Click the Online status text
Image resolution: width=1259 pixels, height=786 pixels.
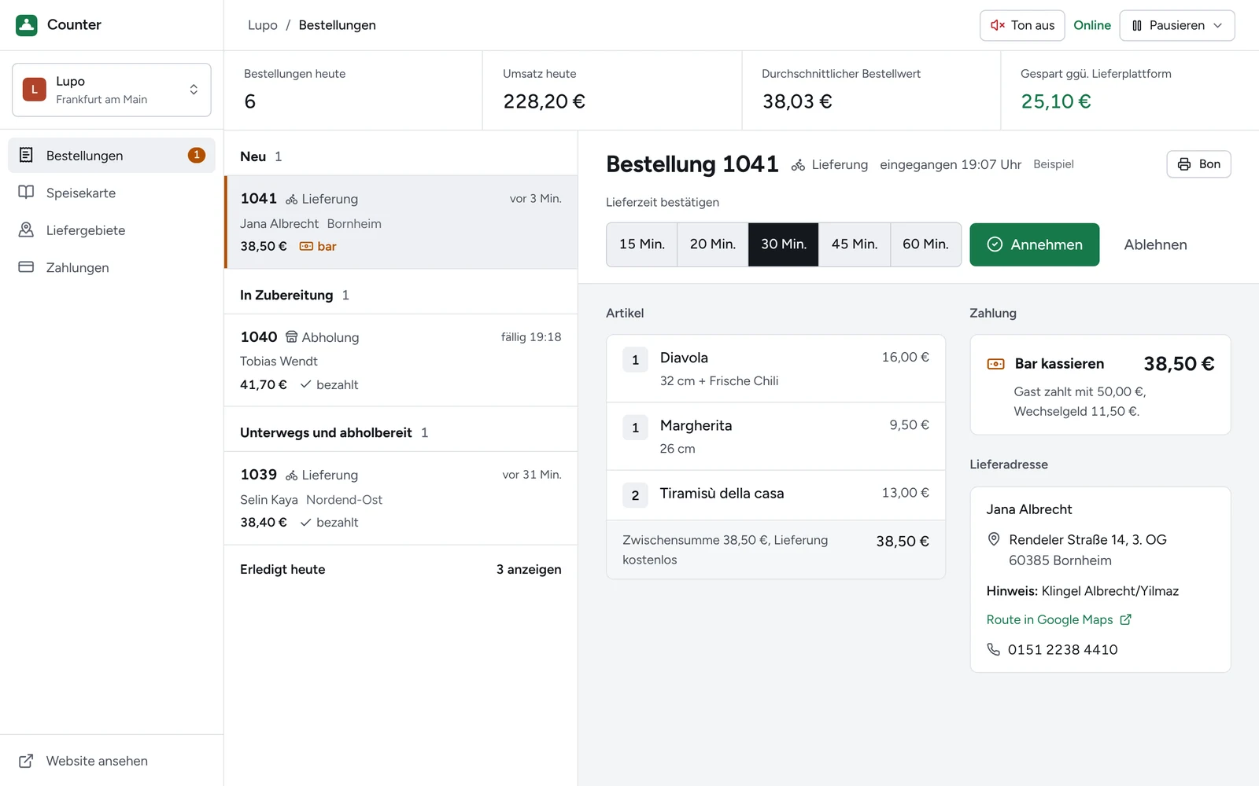click(x=1092, y=25)
